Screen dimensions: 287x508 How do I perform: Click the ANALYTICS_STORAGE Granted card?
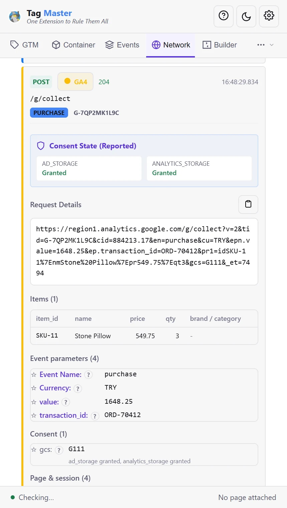click(x=199, y=168)
